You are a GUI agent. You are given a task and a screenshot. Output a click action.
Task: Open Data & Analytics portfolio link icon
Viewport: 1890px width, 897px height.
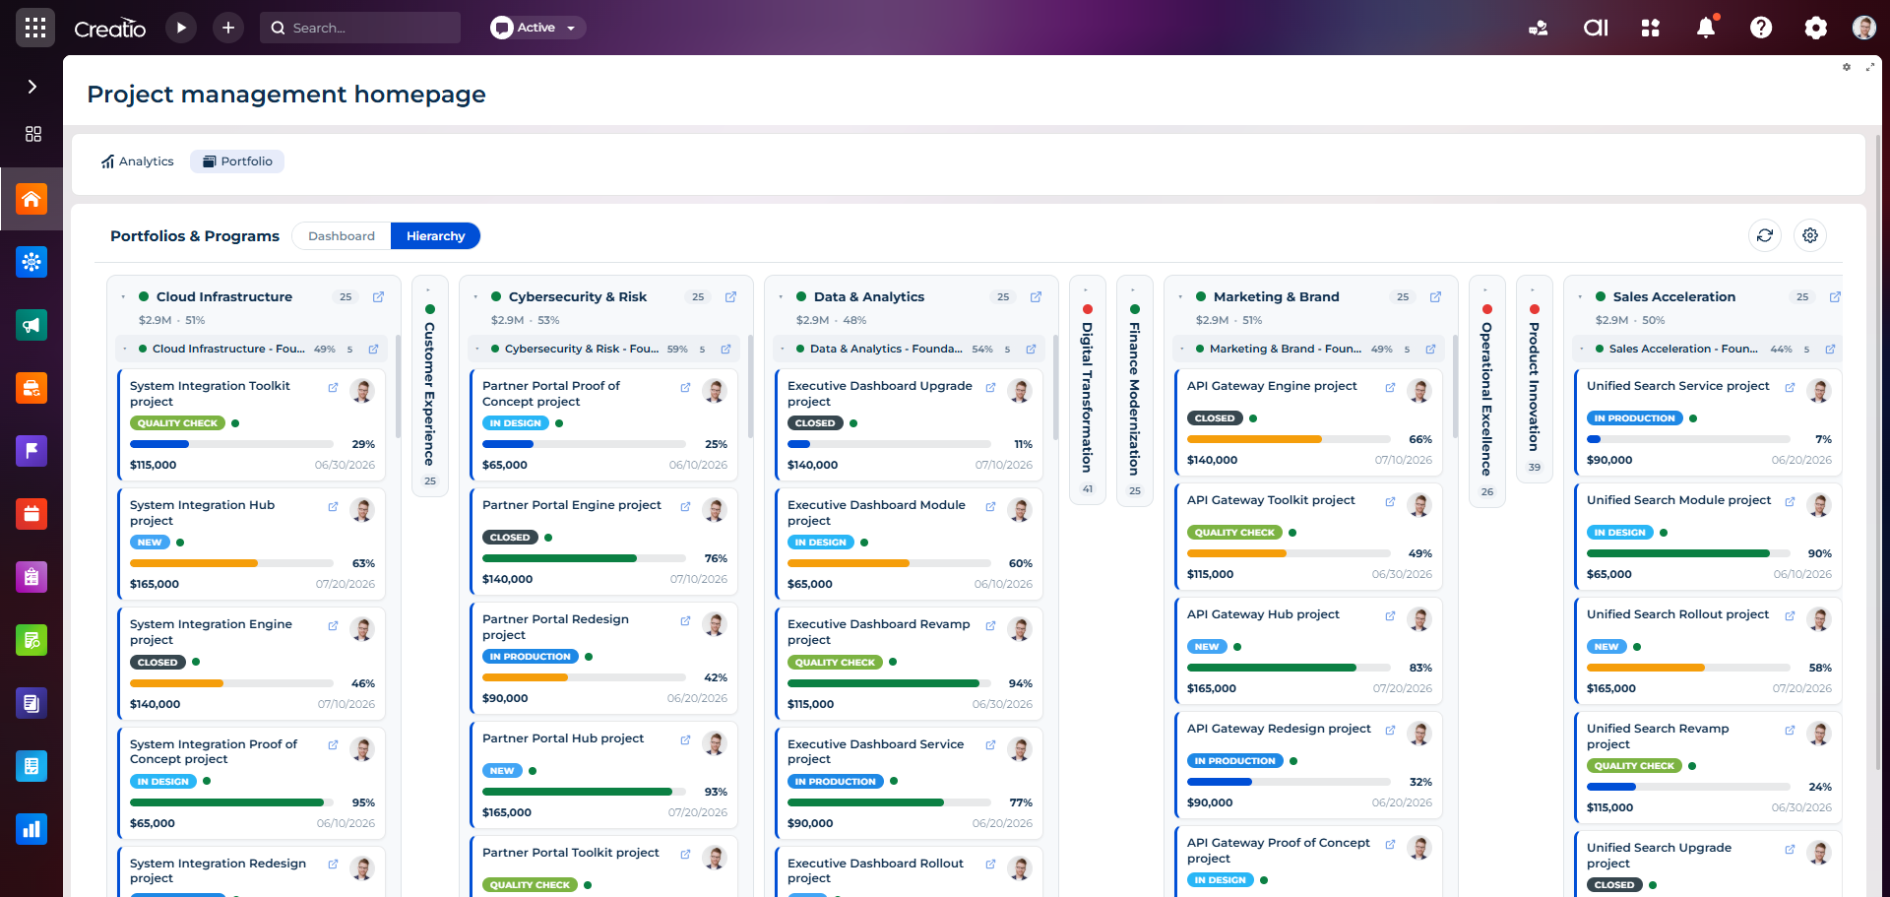(x=1036, y=296)
